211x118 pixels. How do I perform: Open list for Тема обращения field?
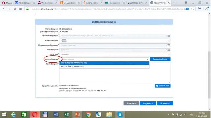tap(169, 50)
